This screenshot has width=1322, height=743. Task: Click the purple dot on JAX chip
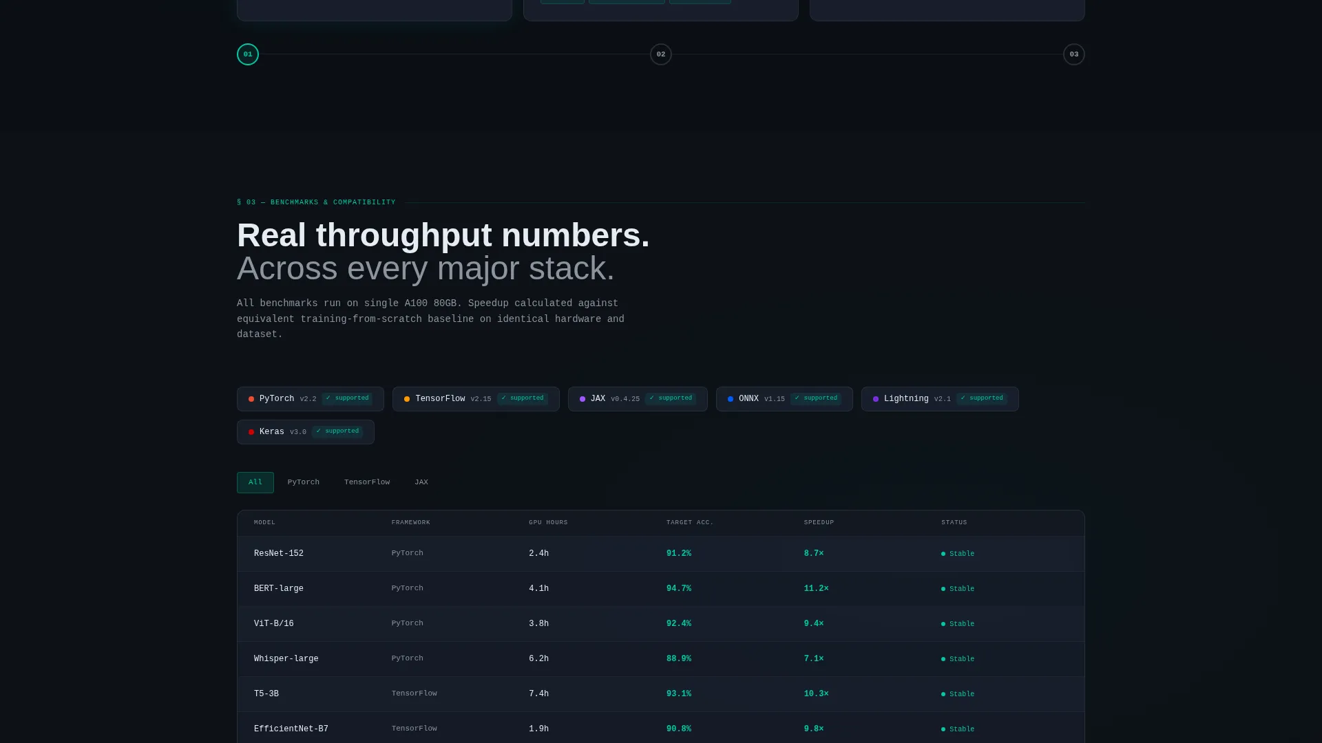[x=583, y=399]
